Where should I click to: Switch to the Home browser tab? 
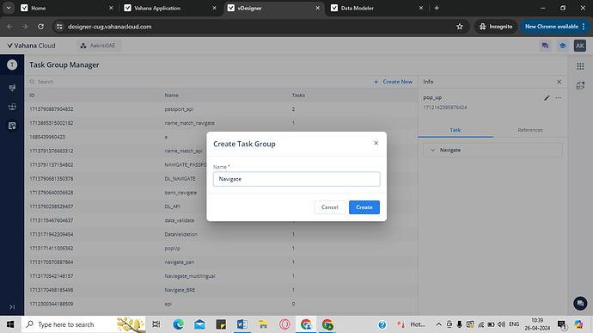66,8
